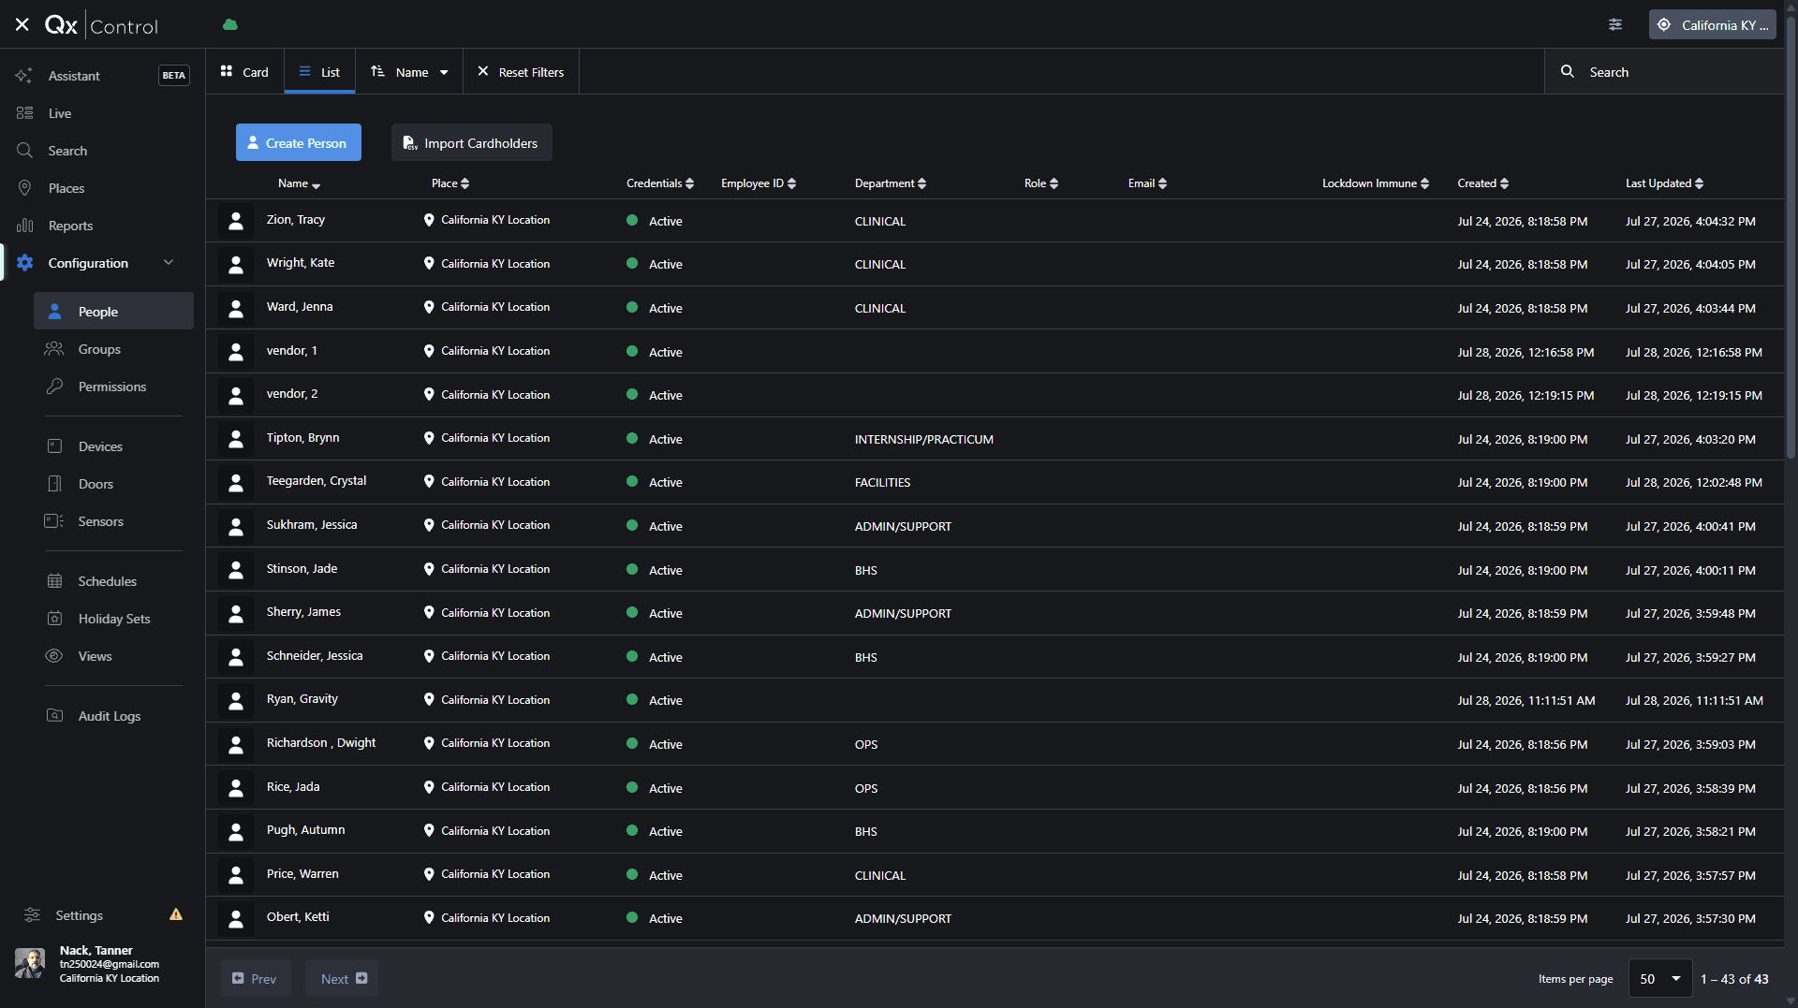The image size is (1798, 1008).
Task: Open Reports bar chart icon
Action: tap(24, 226)
